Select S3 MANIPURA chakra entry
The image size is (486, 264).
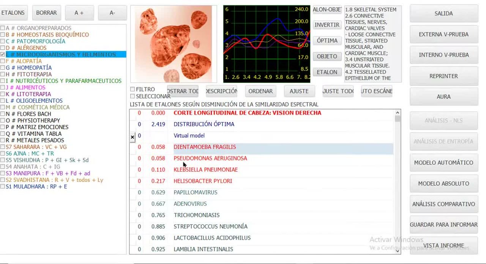point(48,173)
